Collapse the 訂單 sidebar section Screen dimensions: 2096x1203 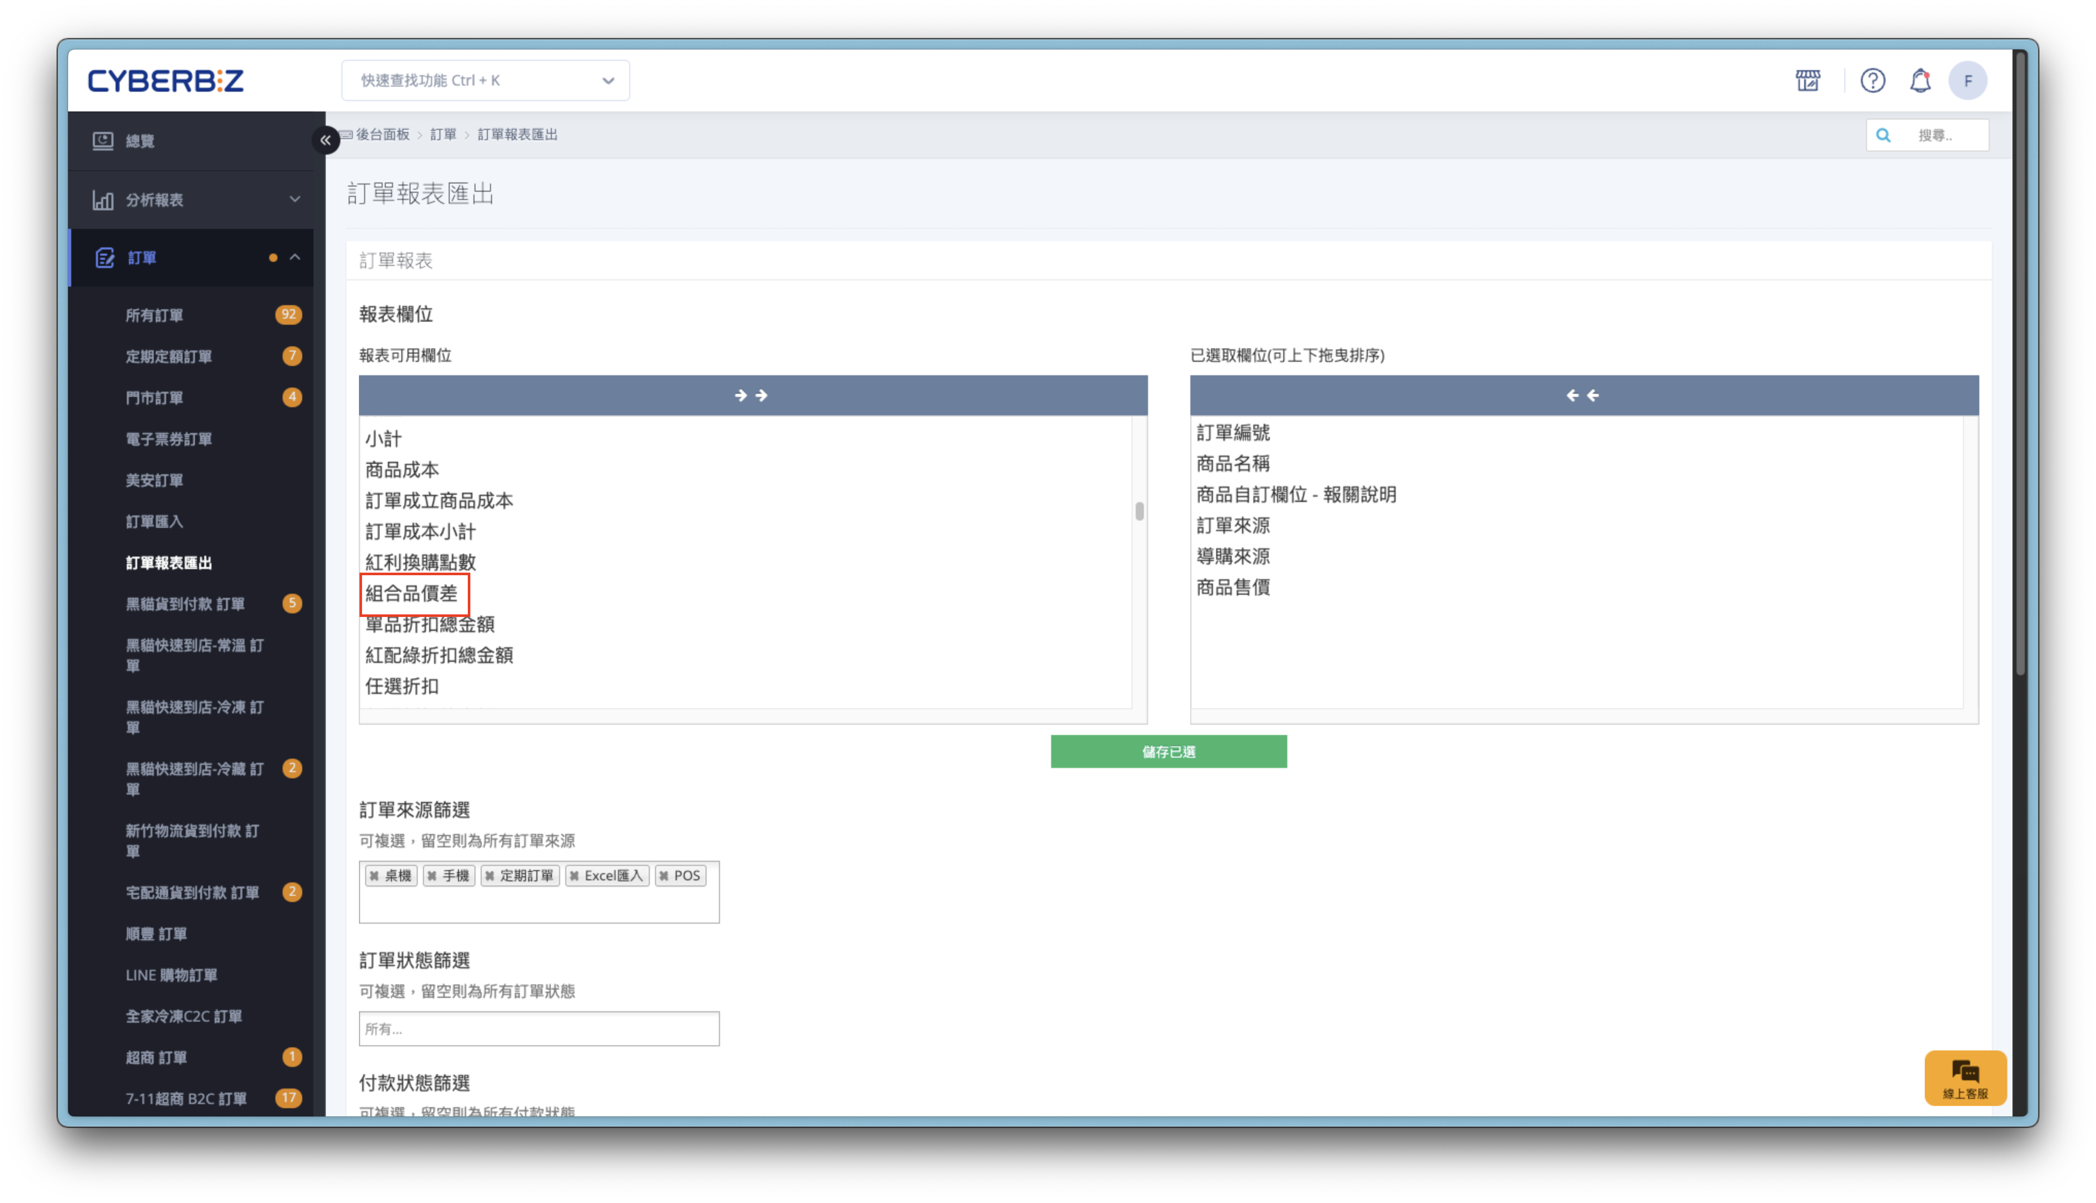tap(294, 258)
